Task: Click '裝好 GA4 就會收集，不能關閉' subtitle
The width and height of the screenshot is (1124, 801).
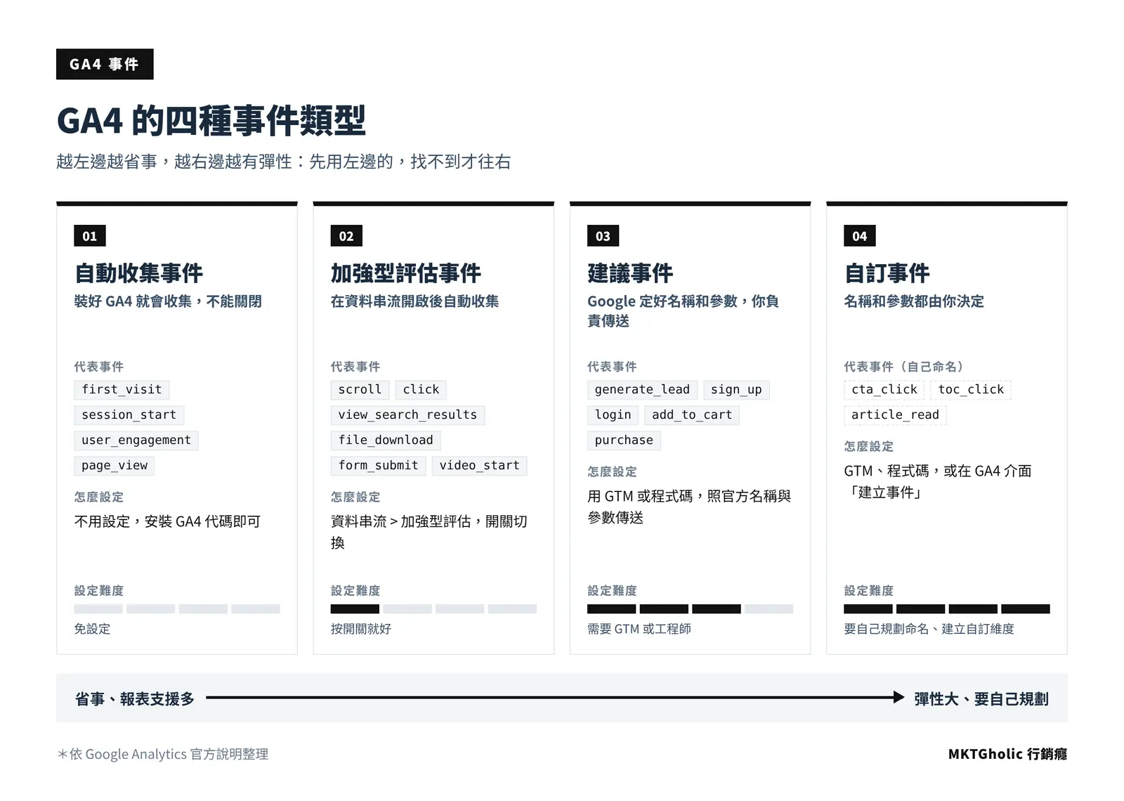Action: click(x=168, y=301)
